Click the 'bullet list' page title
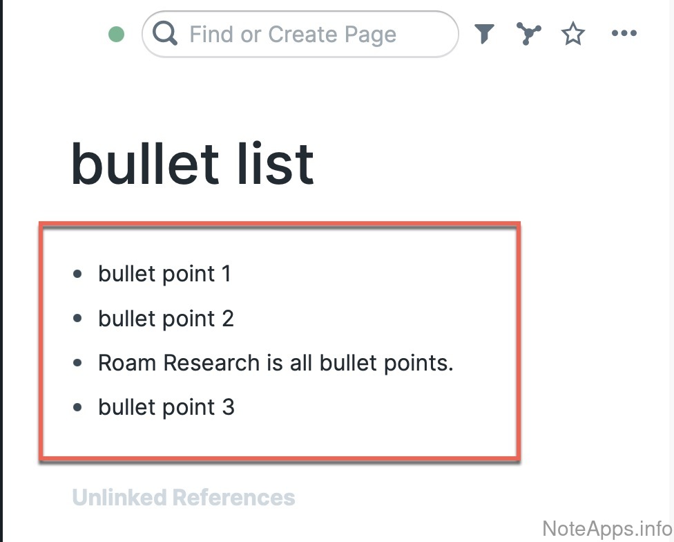Image resolution: width=674 pixels, height=542 pixels. pyautogui.click(x=193, y=164)
